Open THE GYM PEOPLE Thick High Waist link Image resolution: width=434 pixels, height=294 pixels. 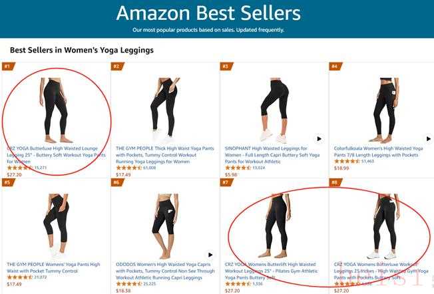pyautogui.click(x=165, y=155)
